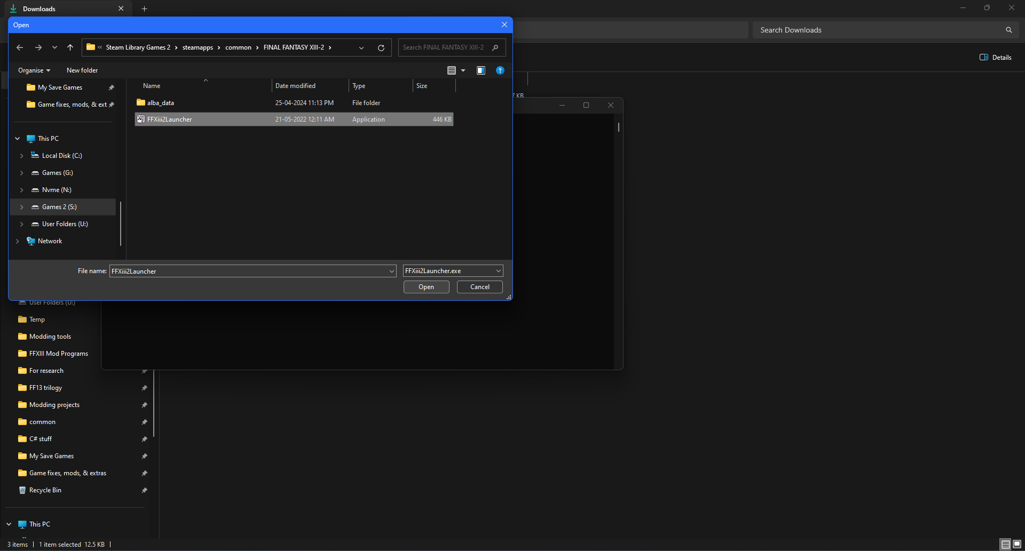Viewport: 1025px width, 551px height.
Task: Open FF13 trilogy folder in sidebar
Action: [x=46, y=388]
